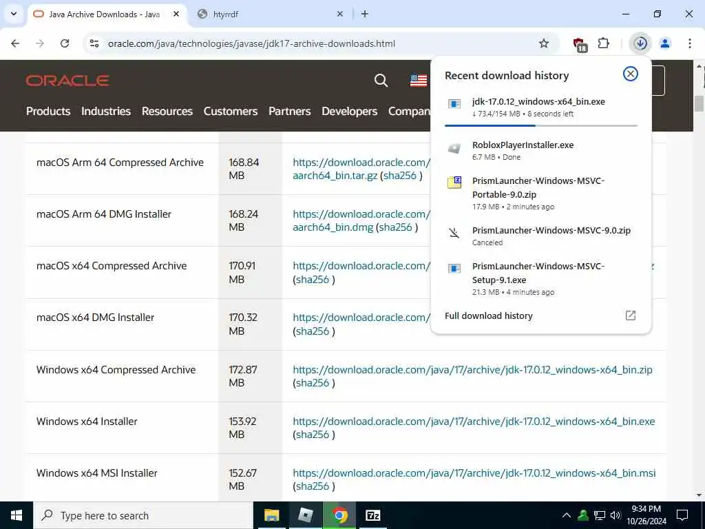Open the Customers menu
The image size is (705, 529).
pos(230,111)
